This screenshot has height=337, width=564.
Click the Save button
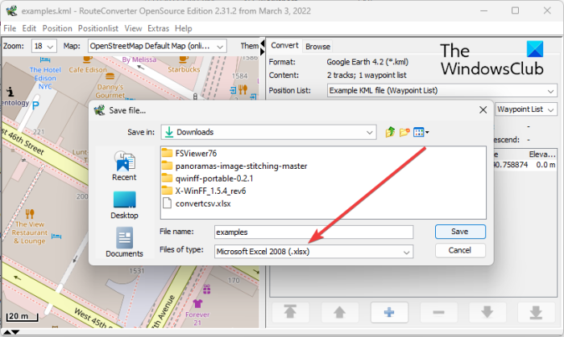point(460,232)
